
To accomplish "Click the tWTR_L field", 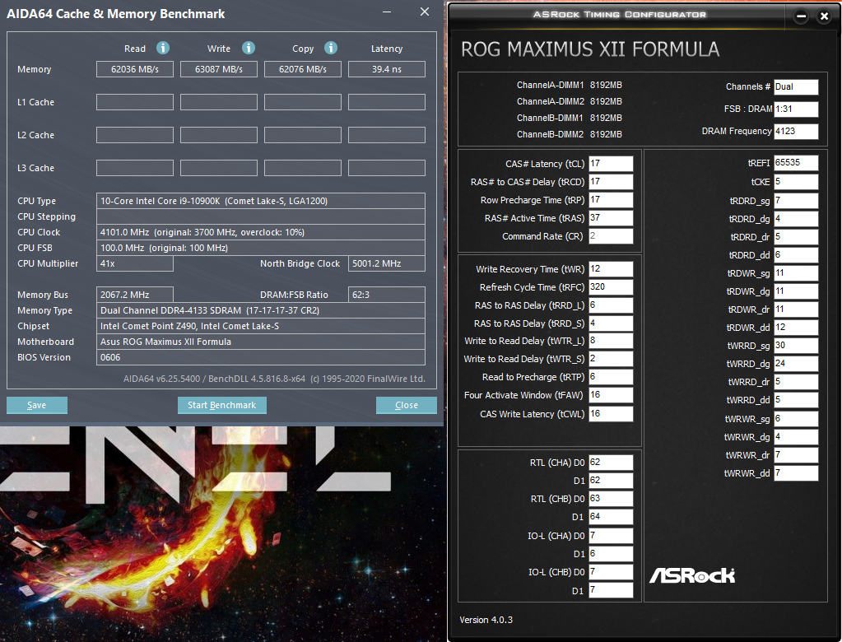I will tap(611, 341).
